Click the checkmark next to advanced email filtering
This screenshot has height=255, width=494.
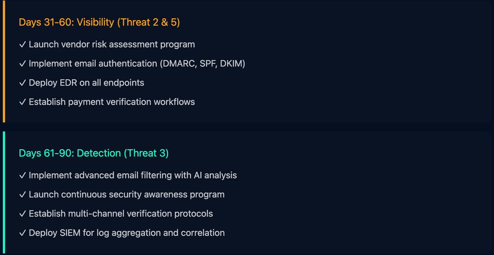coord(22,176)
